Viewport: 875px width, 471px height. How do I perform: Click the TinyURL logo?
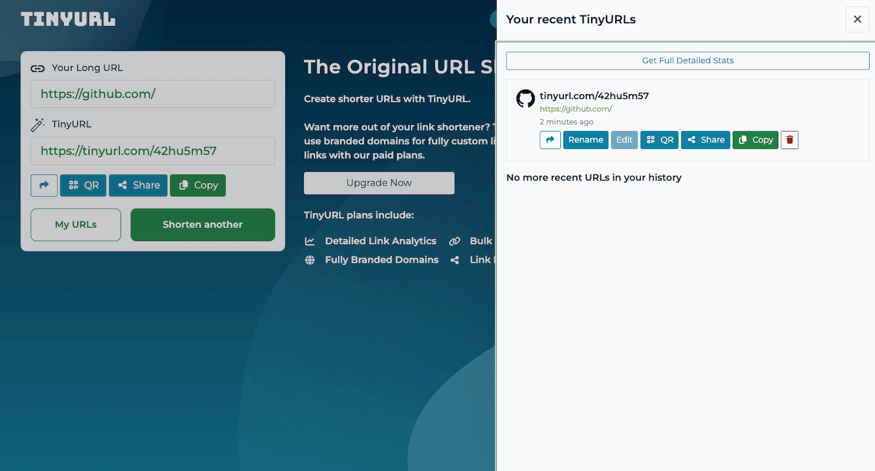[67, 19]
